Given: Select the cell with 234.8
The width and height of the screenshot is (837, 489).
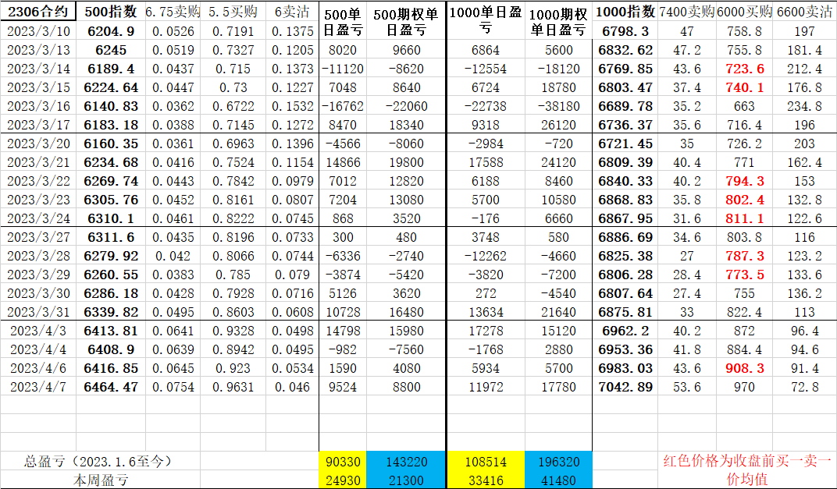Looking at the screenshot, I should [804, 106].
